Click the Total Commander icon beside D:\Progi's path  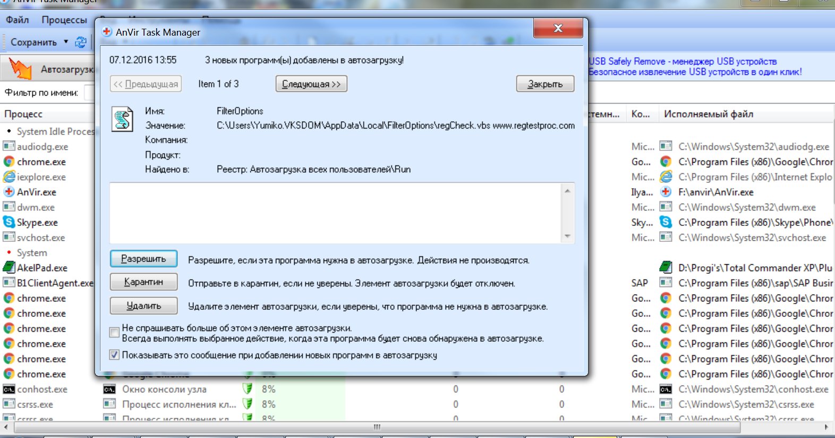point(666,267)
